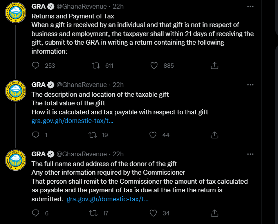Click the 22h timestamp on the second tweet
This screenshot has width=278, height=224.
coord(118,85)
